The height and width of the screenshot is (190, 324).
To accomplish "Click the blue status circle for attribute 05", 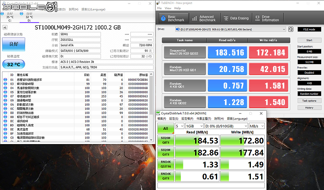I will tap(6, 92).
